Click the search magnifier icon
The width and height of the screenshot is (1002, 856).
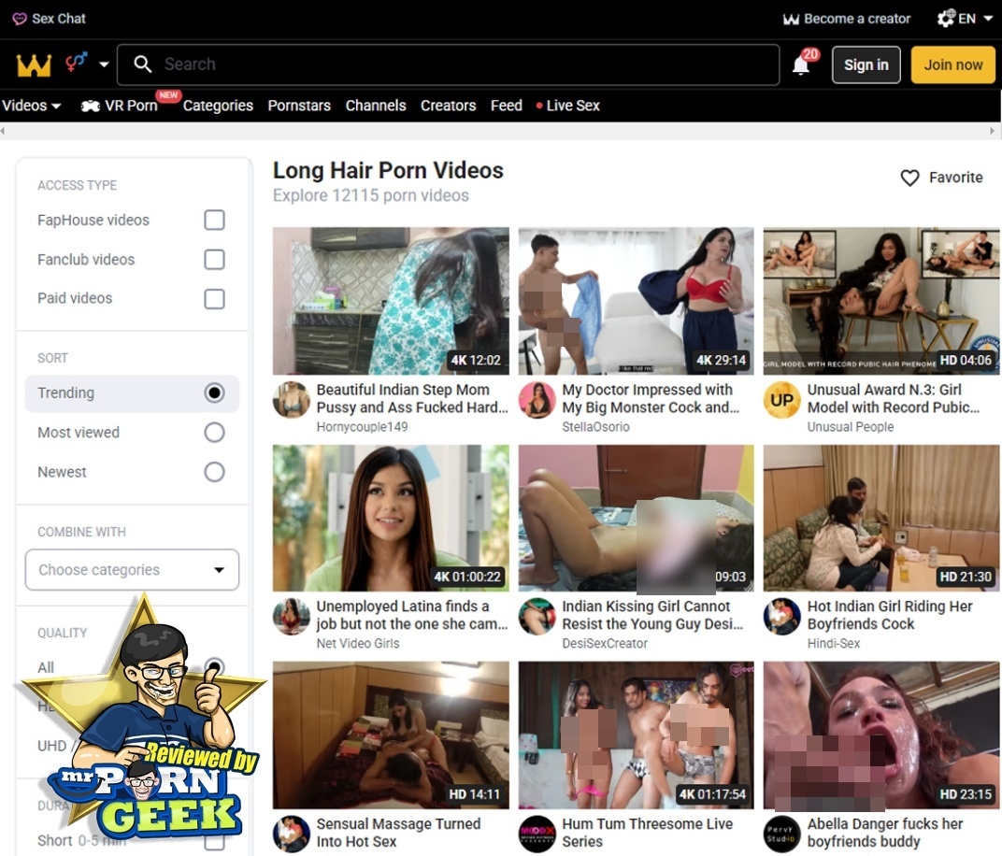click(143, 64)
